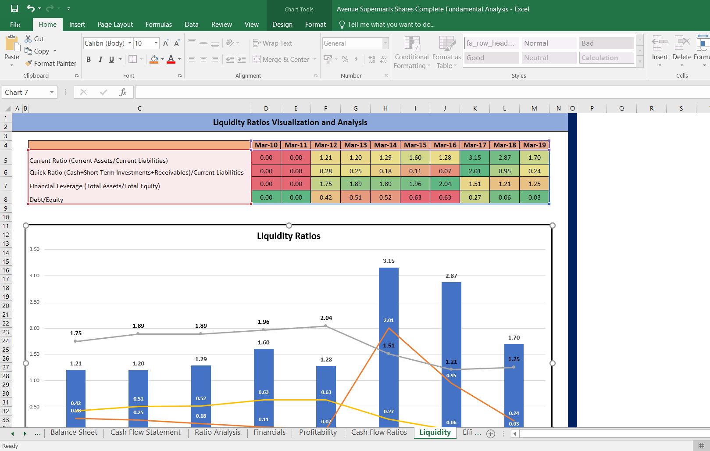Click the Delete cells icon

coord(682,44)
